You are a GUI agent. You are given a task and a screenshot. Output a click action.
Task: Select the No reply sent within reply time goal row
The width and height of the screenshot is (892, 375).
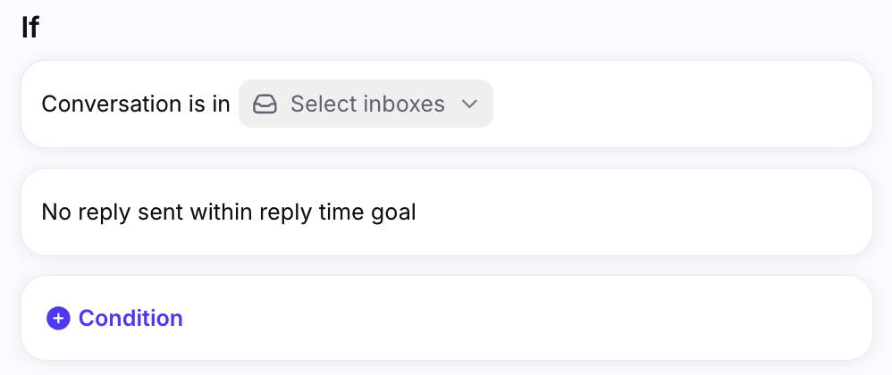447,212
